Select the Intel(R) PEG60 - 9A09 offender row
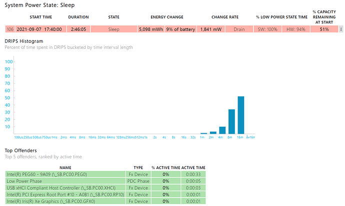Viewport: 345px width, 206px height. tap(105, 175)
